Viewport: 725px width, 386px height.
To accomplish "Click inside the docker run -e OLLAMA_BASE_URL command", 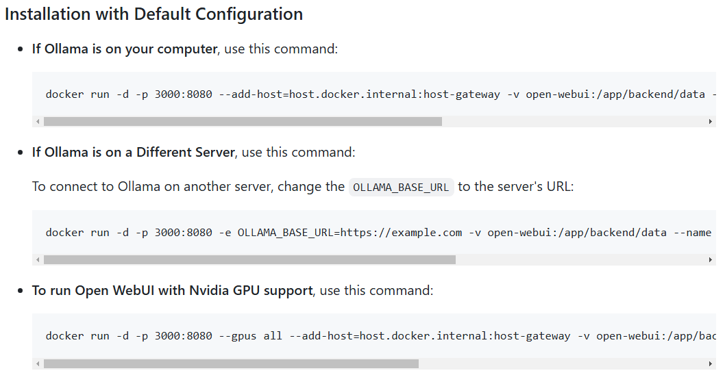I will pyautogui.click(x=378, y=232).
